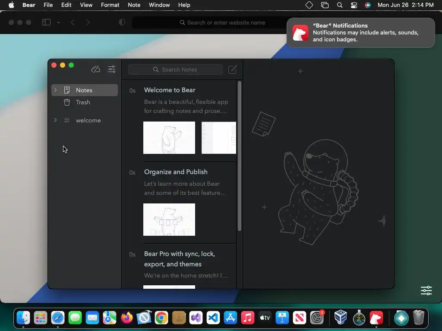The height and width of the screenshot is (331, 442).
Task: Open System Settings from the dock
Action: tap(317, 318)
